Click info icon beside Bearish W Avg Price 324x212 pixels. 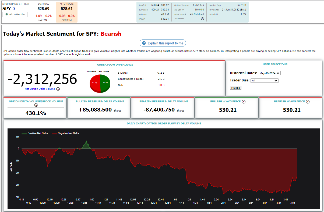click(308, 102)
